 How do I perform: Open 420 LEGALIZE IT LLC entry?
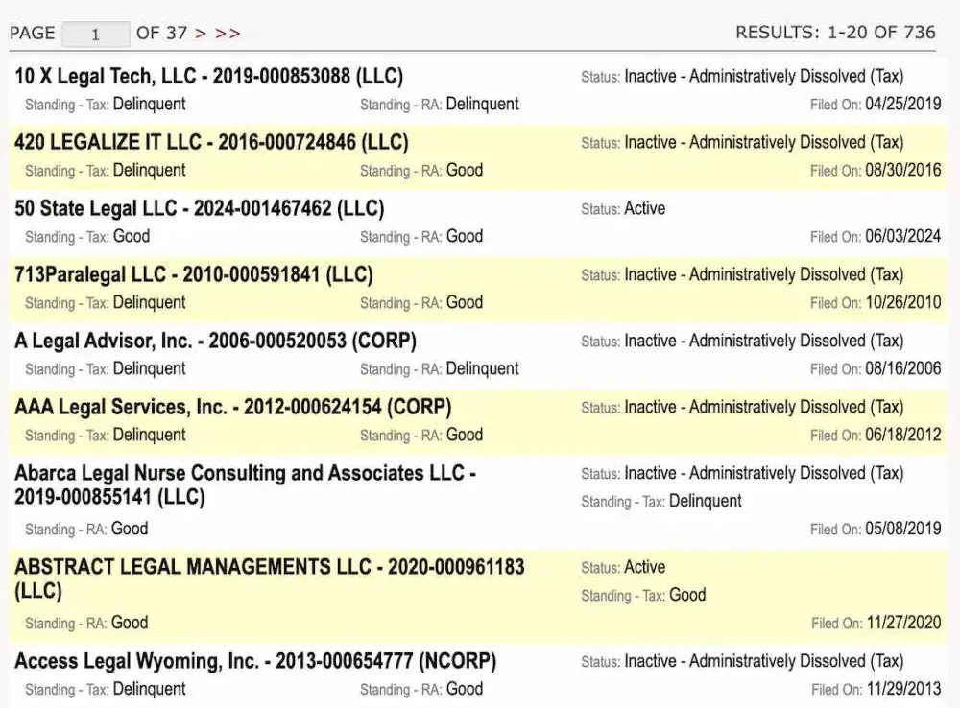tap(211, 143)
